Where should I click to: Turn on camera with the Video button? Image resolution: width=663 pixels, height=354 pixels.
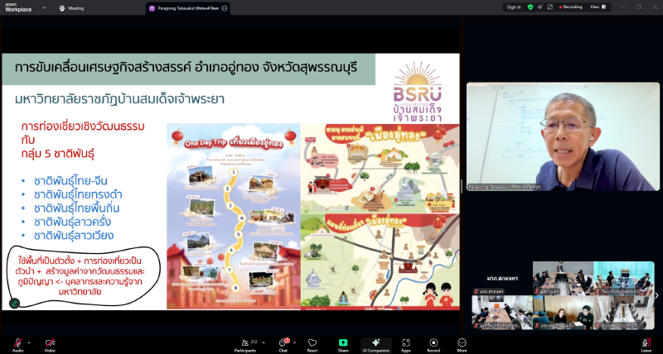pyautogui.click(x=49, y=342)
